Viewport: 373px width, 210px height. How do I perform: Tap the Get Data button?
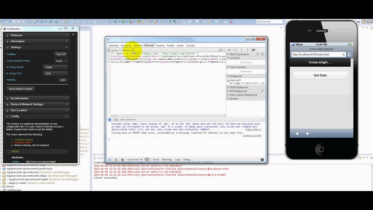[x=320, y=75]
